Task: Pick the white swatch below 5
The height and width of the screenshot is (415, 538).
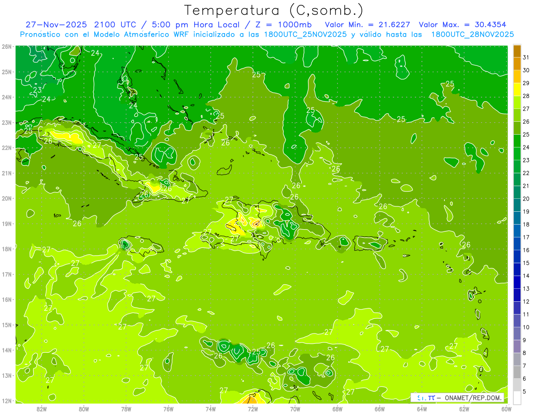Action: 517,398
